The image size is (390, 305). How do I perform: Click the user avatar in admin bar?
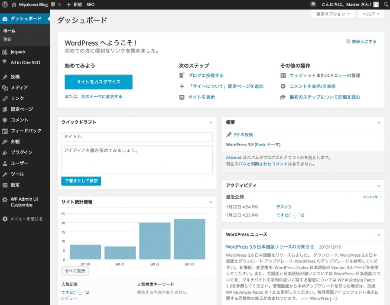coord(376,4)
